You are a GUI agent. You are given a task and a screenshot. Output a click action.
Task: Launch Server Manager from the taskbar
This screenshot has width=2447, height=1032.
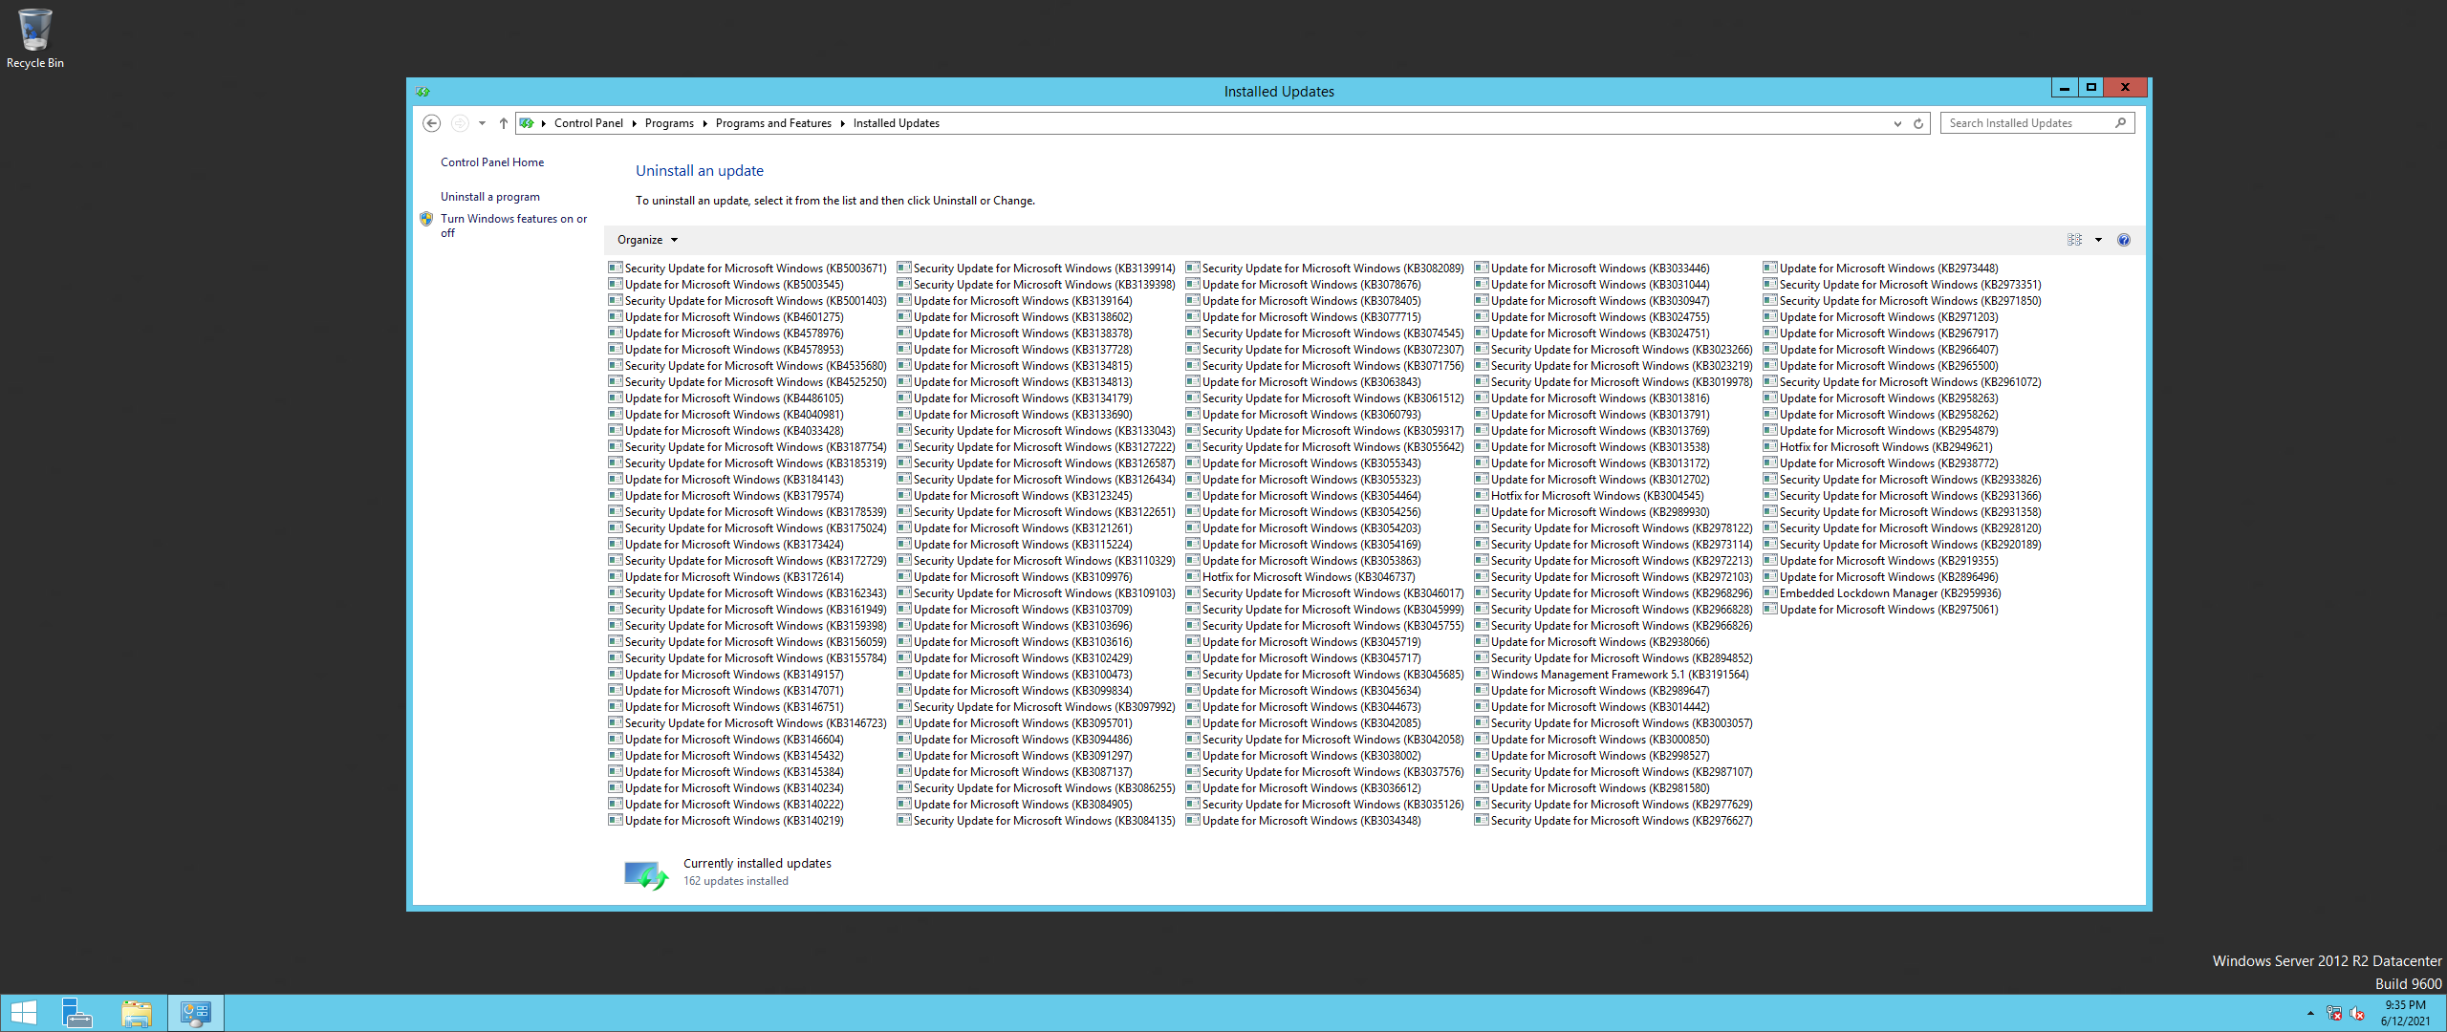(76, 1013)
